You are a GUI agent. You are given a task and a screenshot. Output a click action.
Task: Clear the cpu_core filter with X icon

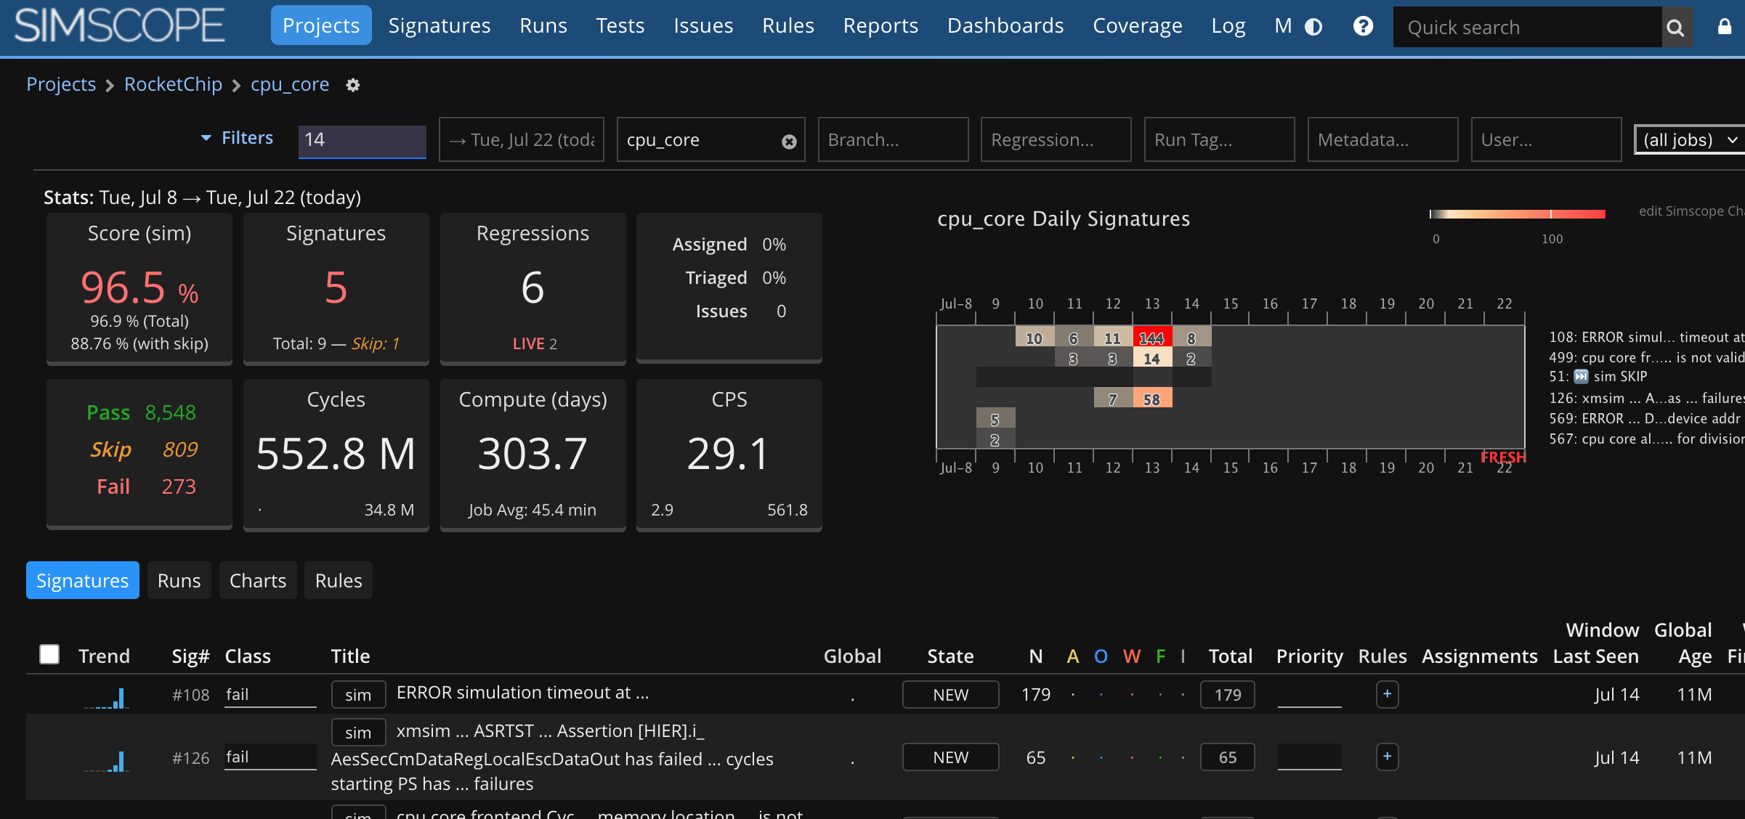[789, 142]
